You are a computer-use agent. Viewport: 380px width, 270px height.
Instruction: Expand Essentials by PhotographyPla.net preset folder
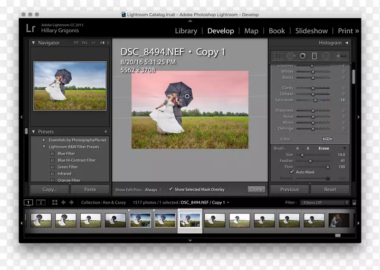(44, 140)
